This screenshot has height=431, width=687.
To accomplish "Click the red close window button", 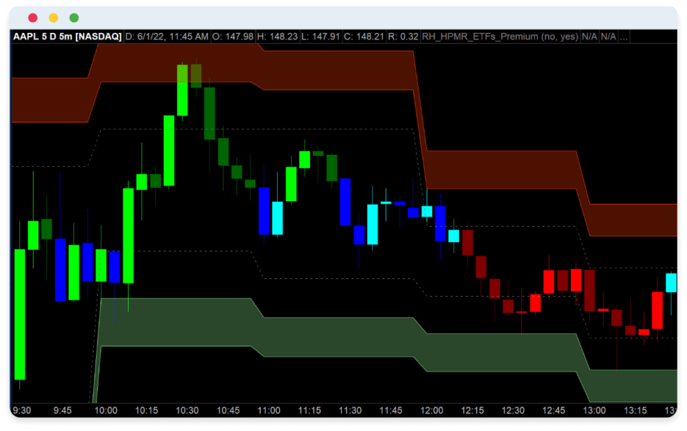I will pos(32,17).
